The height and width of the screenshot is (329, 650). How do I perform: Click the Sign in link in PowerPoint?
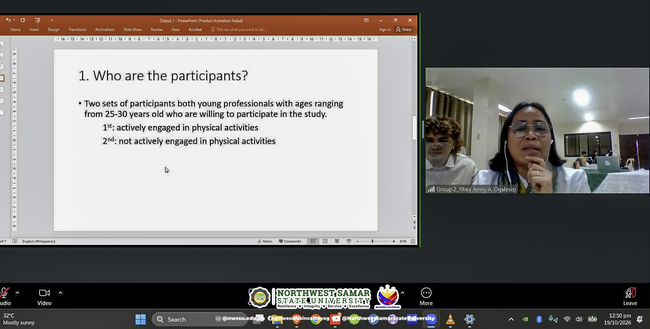coord(385,30)
